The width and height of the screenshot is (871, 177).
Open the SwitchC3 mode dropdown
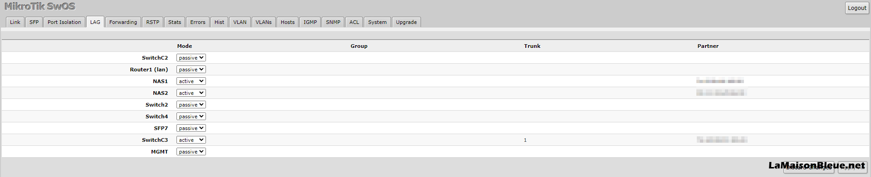[x=191, y=140]
